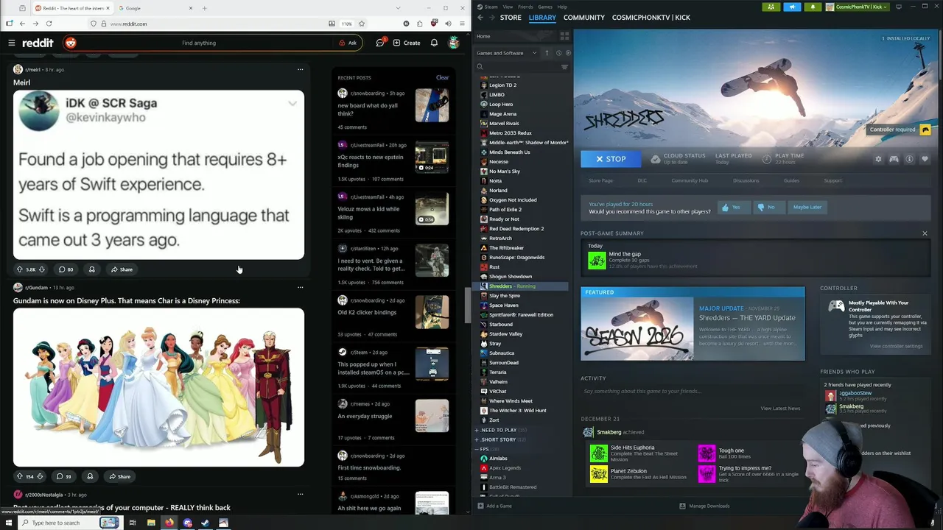Viewport: 943px width, 530px height.
Task: Focus the Reddit Find anything search field
Action: (x=199, y=43)
